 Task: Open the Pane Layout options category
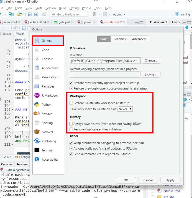click(x=48, y=77)
